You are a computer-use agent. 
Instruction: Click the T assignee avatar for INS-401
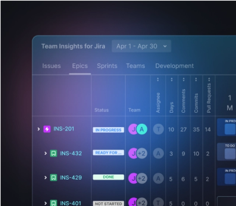pos(158,202)
